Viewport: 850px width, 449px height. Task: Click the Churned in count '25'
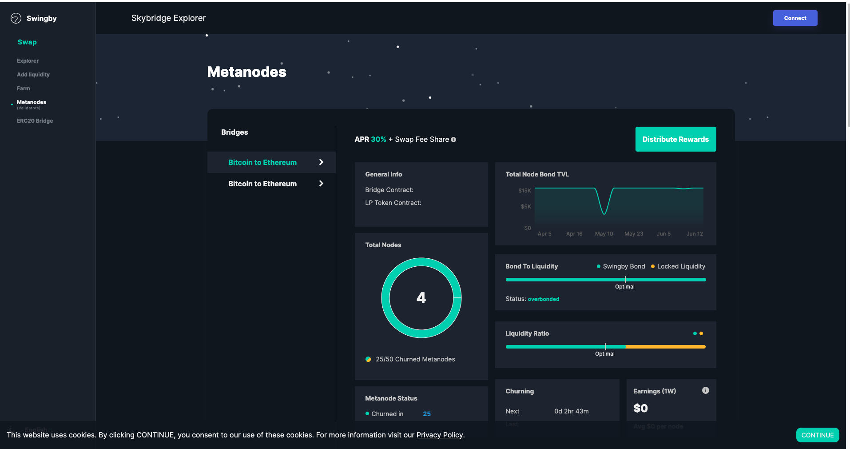[427, 414]
